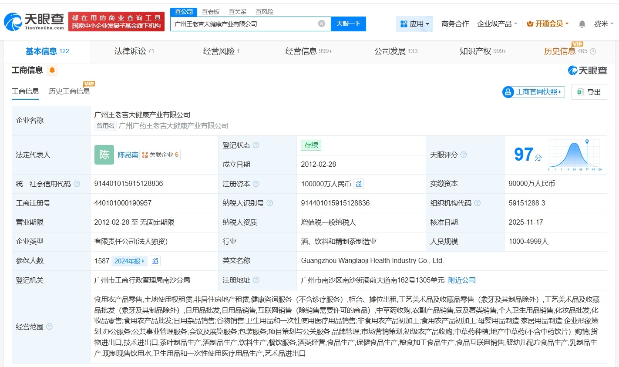Click the crown icon on 开通会员

click(x=531, y=24)
